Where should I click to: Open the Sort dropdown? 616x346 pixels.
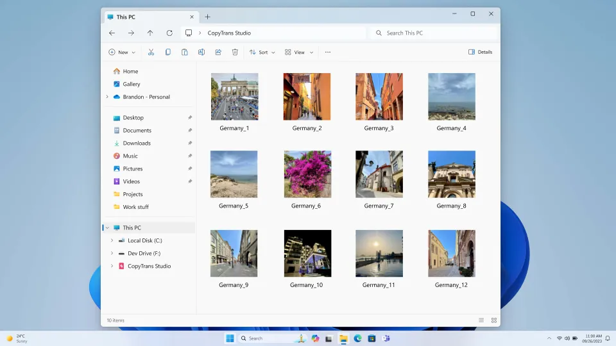tap(262, 52)
